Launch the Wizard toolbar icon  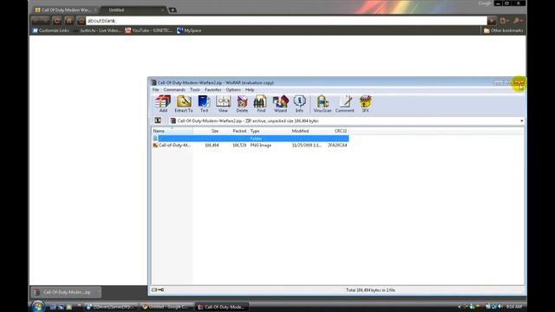point(280,104)
